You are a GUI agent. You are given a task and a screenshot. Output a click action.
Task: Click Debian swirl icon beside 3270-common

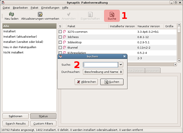64,32
